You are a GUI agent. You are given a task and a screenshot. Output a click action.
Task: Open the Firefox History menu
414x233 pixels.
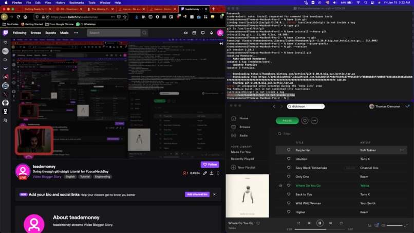point(60,3)
